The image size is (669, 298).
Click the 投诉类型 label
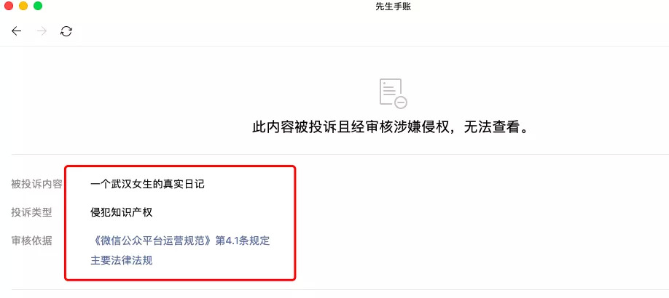31,212
